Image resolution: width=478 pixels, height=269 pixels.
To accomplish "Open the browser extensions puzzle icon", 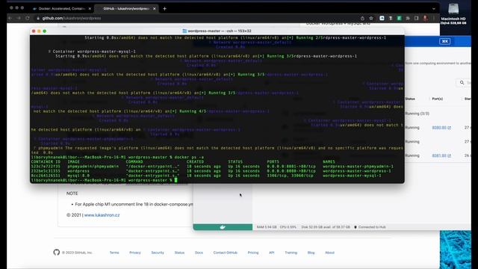I will [408, 18].
